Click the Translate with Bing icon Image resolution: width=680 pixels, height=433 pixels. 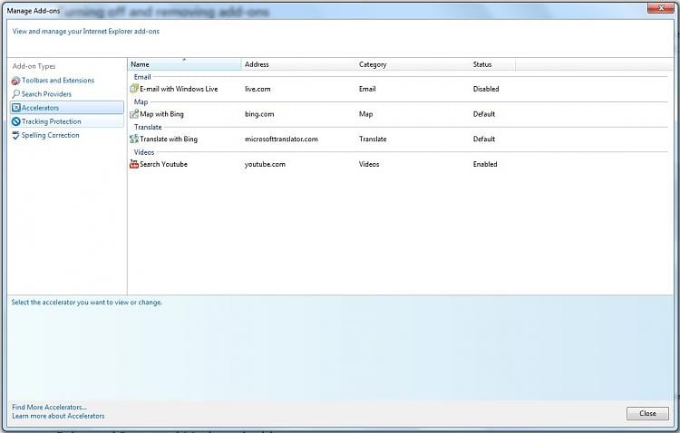[x=134, y=139]
